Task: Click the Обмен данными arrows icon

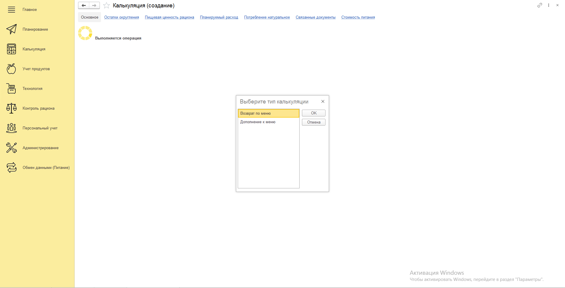Action: pyautogui.click(x=11, y=167)
